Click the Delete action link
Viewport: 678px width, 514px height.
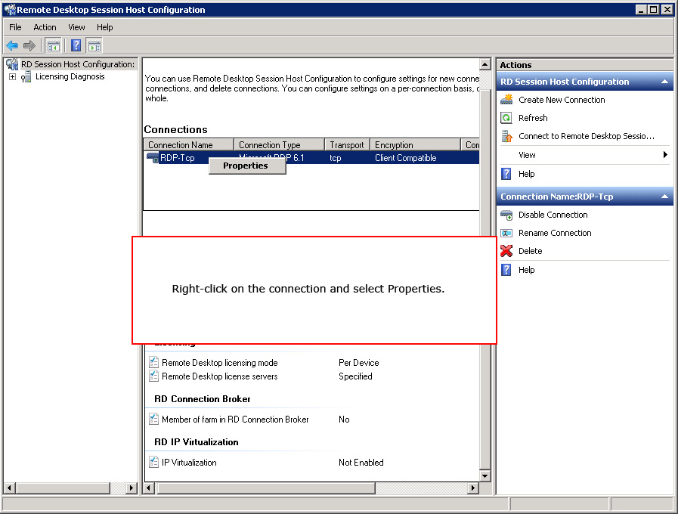click(530, 251)
